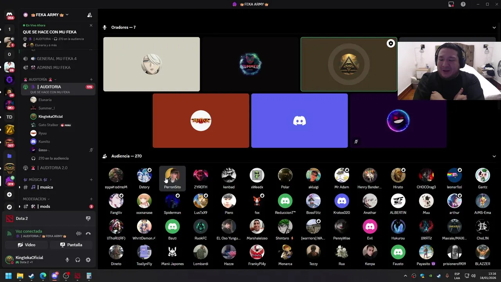
Task: Click the Dota 2 stream screen-share icon
Action: (x=88, y=218)
